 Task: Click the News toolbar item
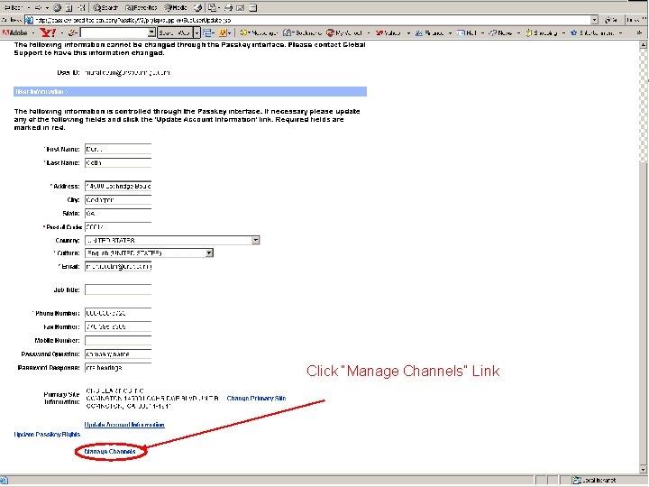point(500,32)
